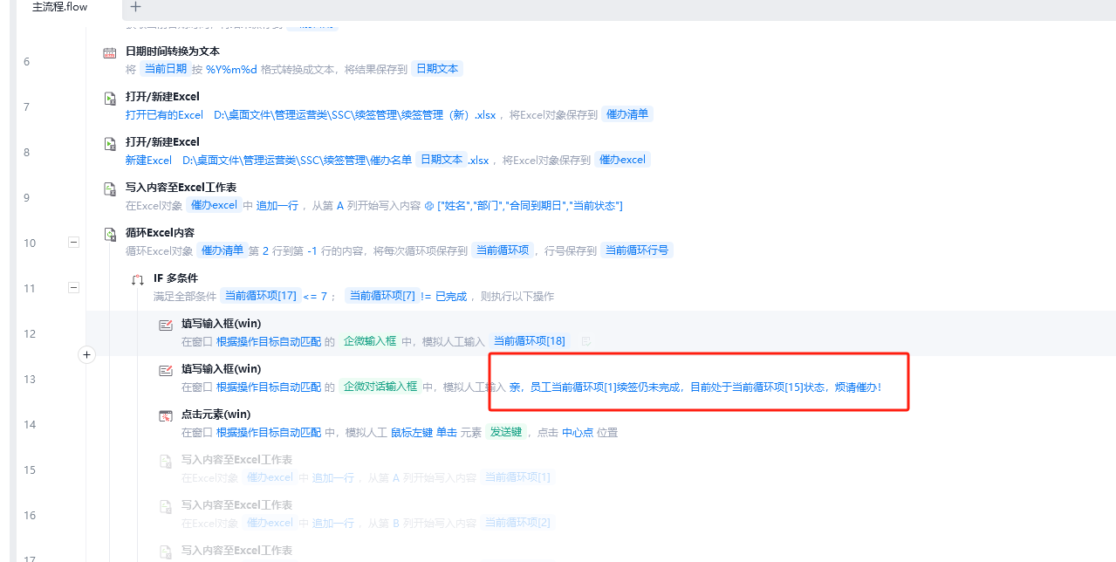Viewport: 1116px width, 562px height.
Task: Select the 点击元素(win) instruction title
Action: pyautogui.click(x=216, y=415)
